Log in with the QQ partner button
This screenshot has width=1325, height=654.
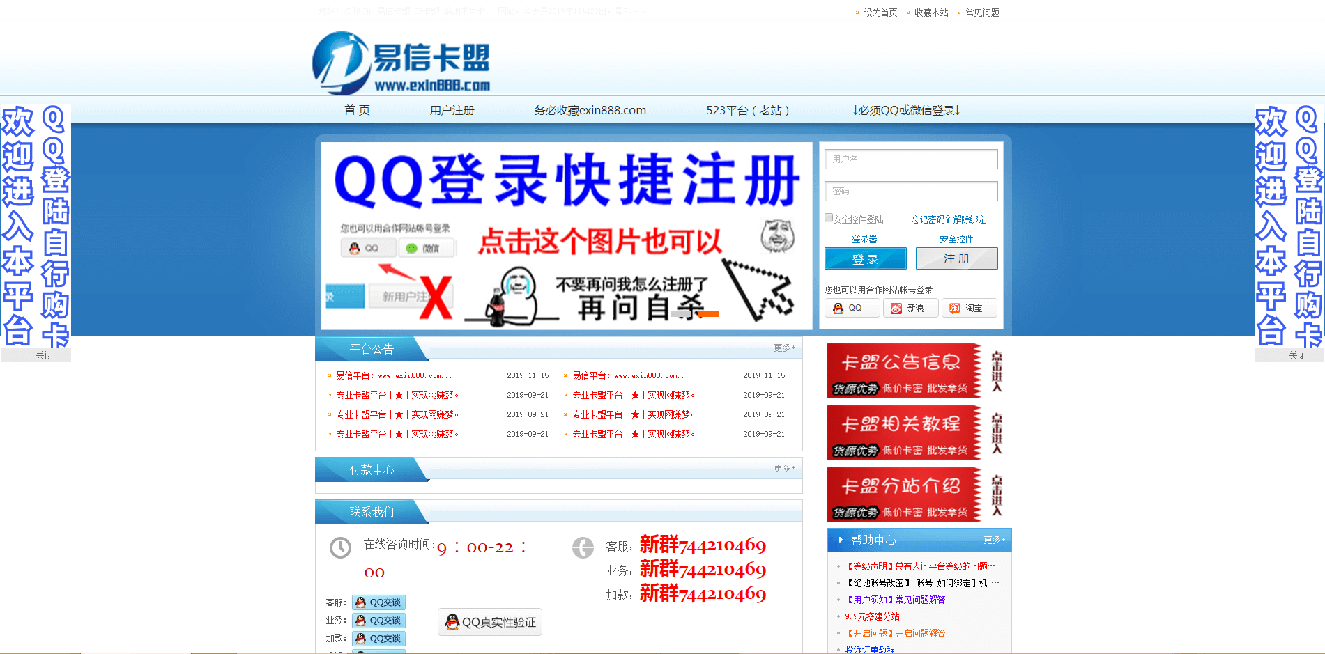click(852, 308)
